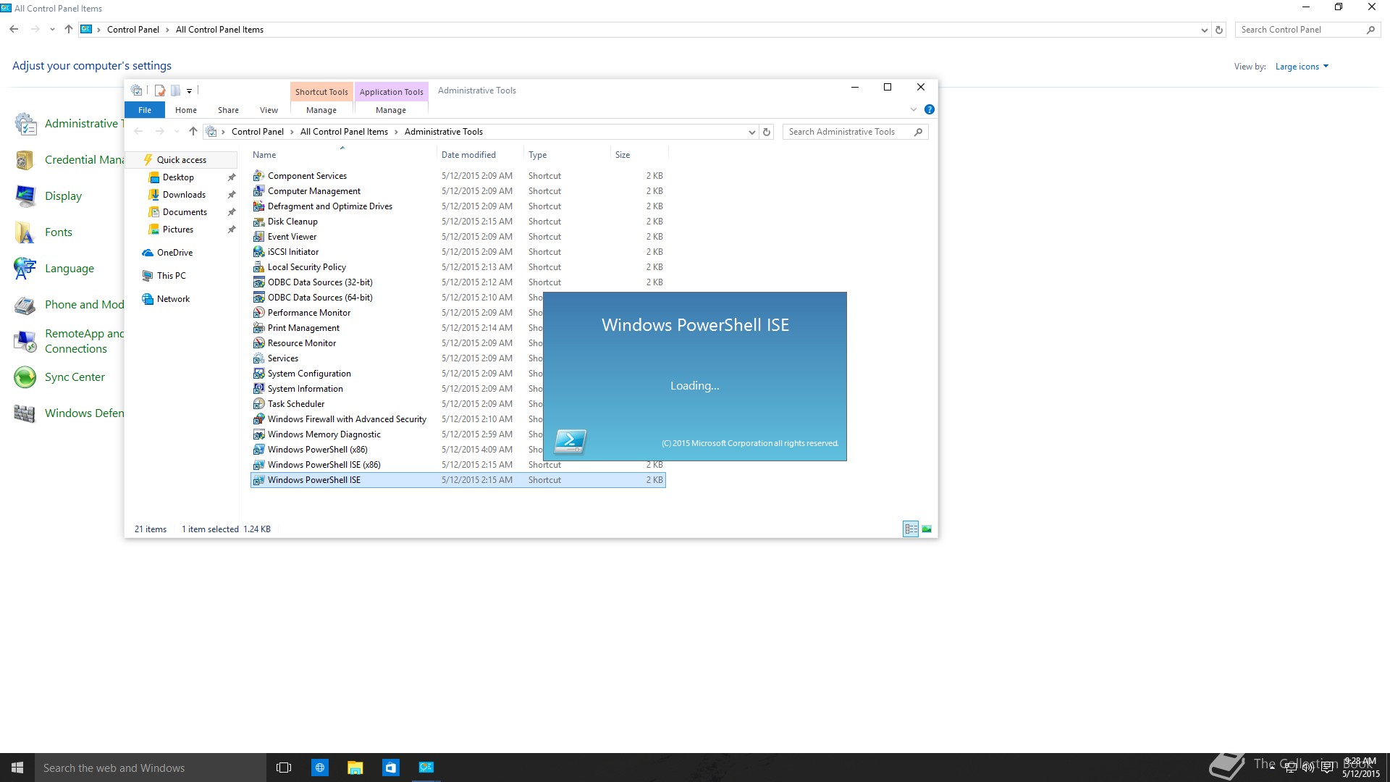Screen dimensions: 1390x782
Task: Go up one folder level in Administrative Tools
Action: (193, 132)
